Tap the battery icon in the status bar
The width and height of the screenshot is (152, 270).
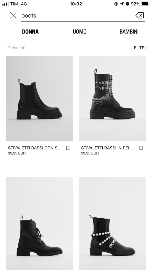[145, 4]
